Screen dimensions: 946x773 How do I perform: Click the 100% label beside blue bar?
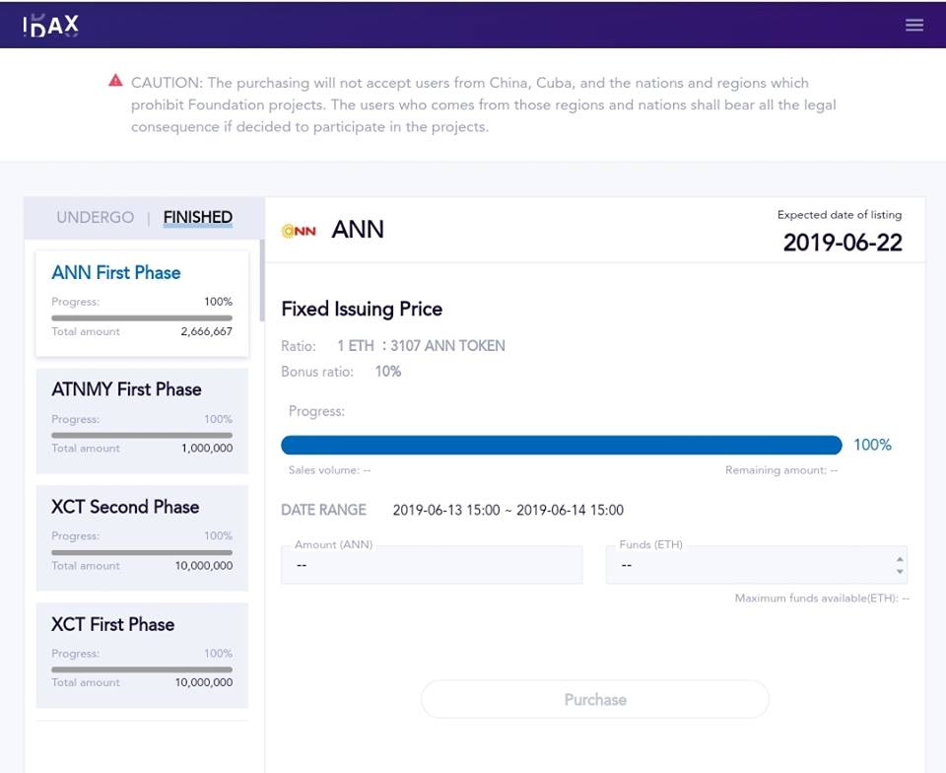tap(872, 445)
